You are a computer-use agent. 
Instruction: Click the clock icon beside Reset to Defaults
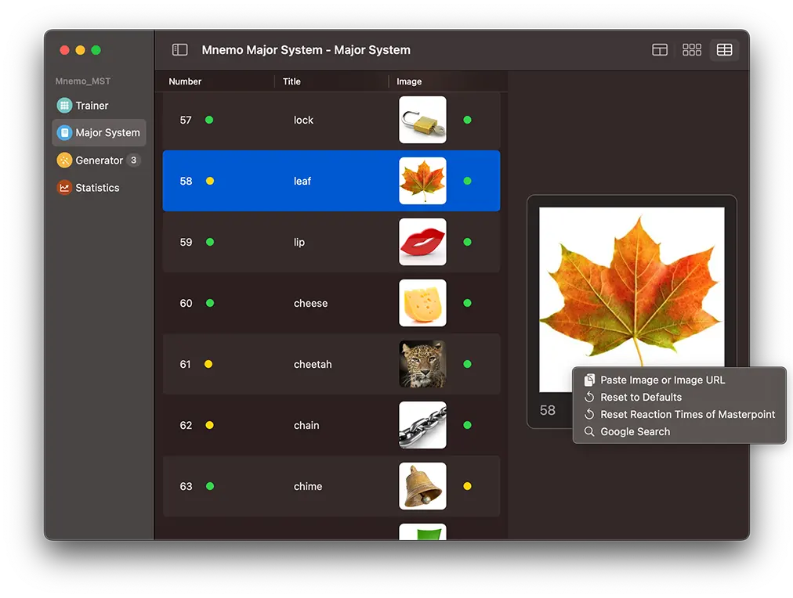coord(588,397)
